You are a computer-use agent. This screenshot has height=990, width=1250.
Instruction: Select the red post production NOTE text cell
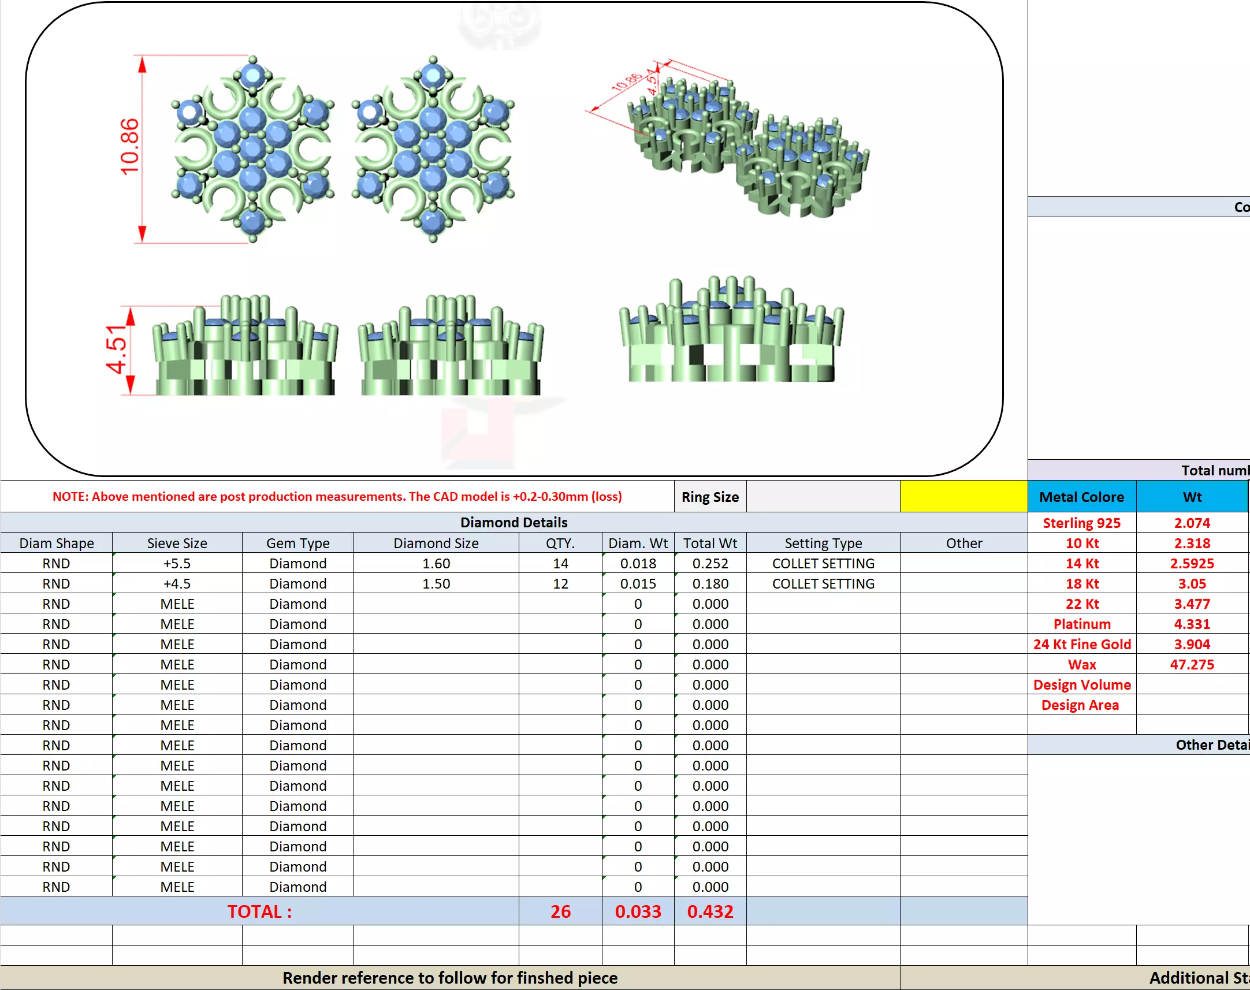337,497
